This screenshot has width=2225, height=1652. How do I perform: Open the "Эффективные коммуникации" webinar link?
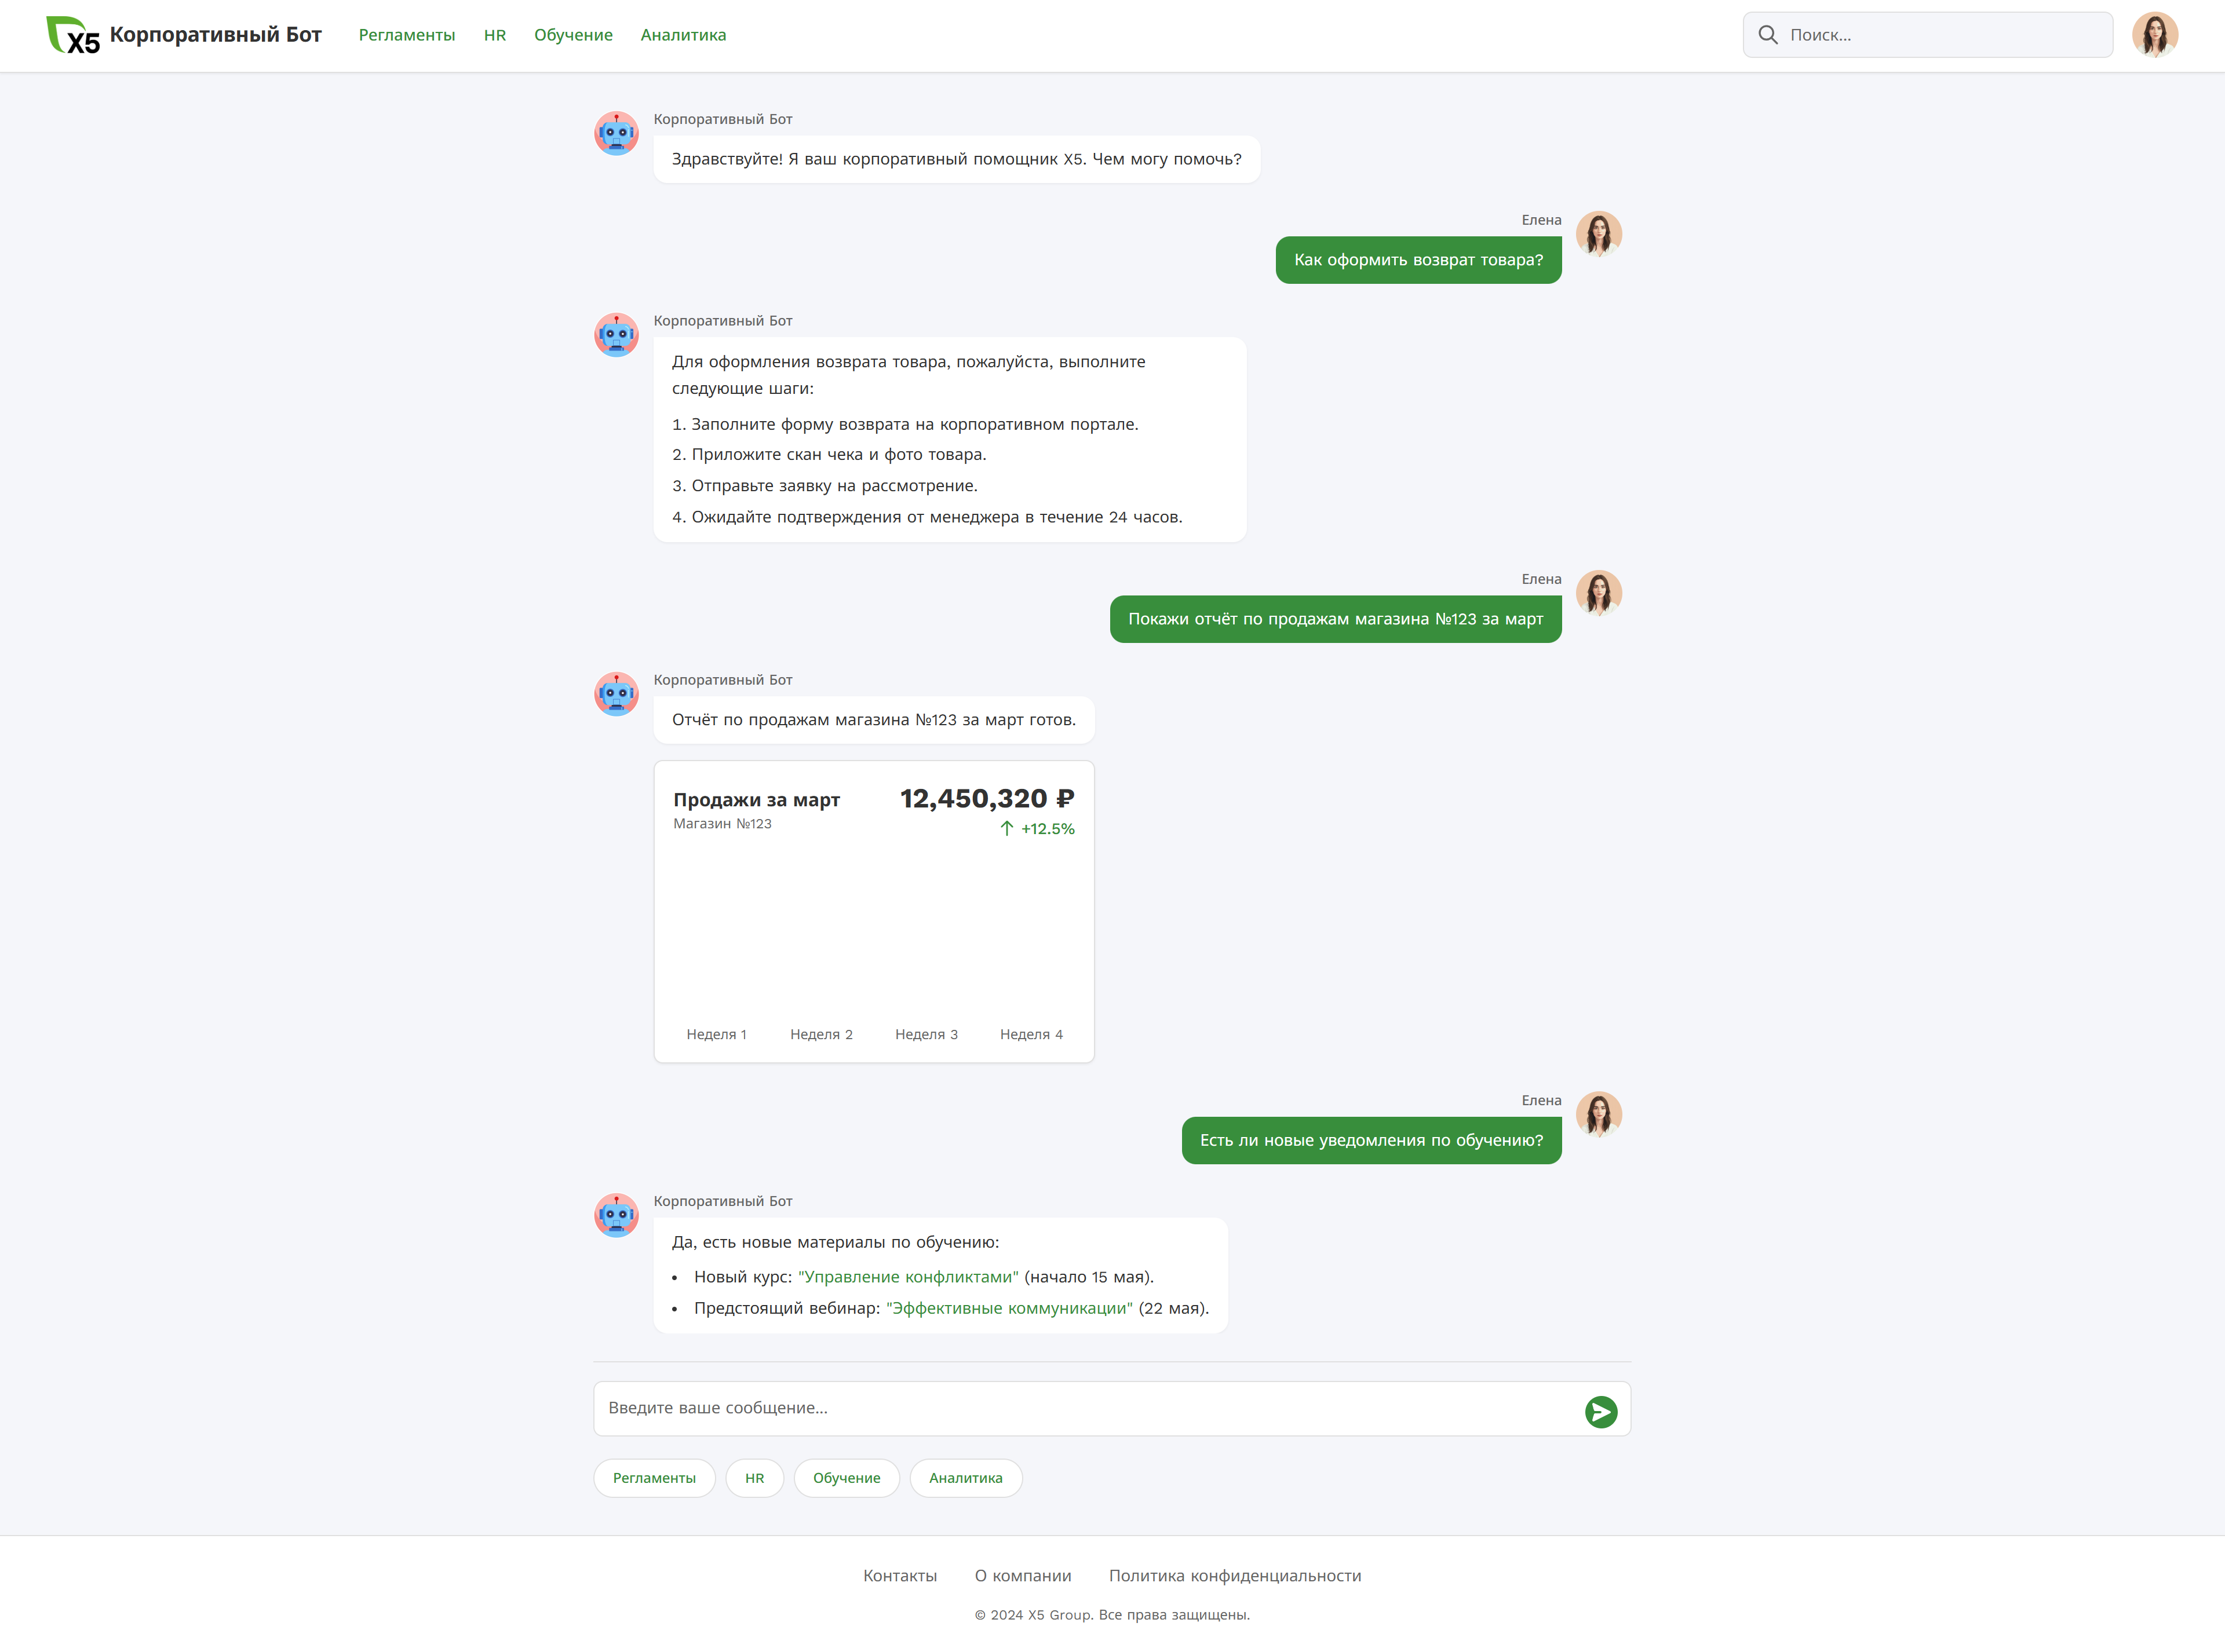[x=1008, y=1308]
